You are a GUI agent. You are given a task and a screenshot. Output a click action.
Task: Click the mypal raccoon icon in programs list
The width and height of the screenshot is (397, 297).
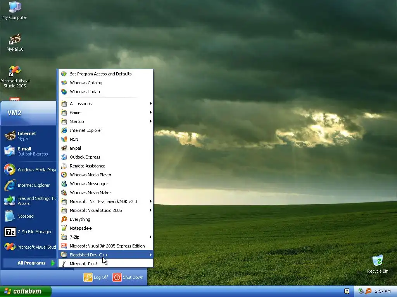pos(64,148)
